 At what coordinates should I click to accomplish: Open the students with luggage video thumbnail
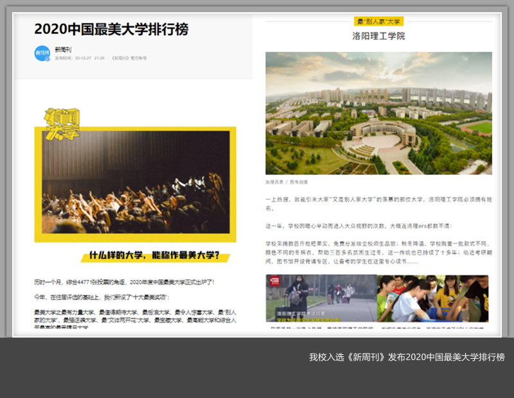tap(320, 298)
